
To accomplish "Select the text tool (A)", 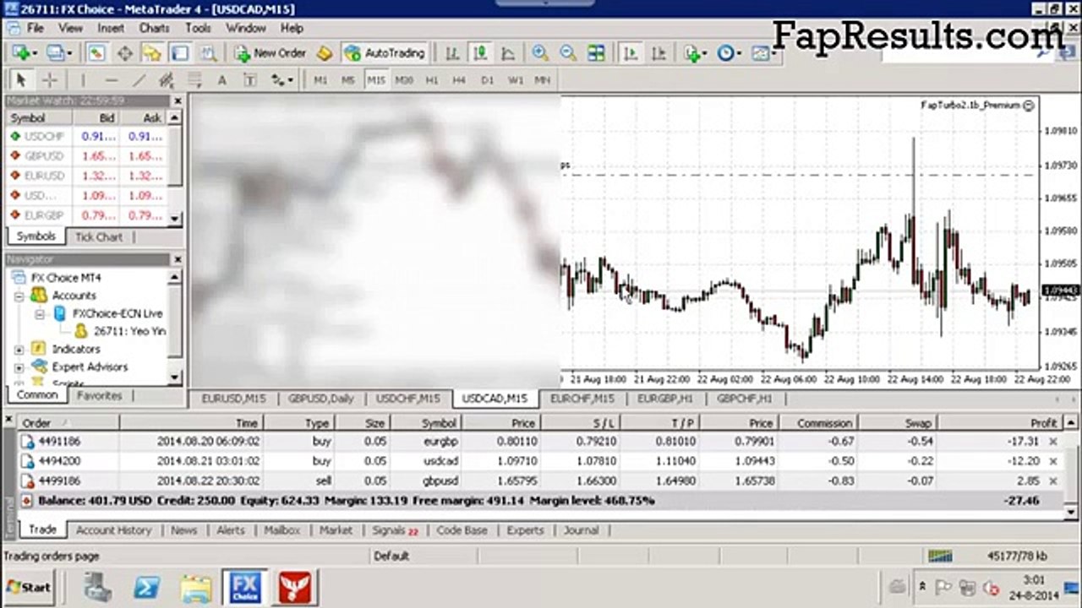I will pos(222,80).
